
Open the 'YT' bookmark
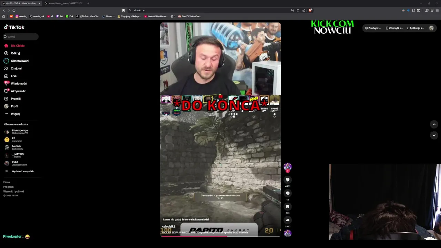(x=50, y=16)
